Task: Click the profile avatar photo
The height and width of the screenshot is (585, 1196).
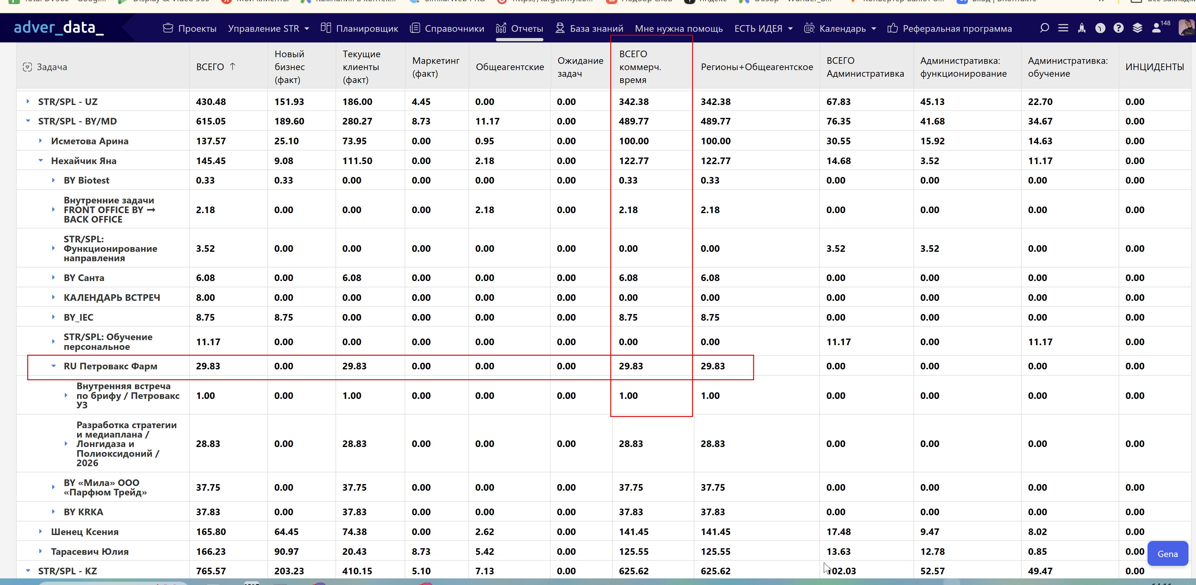Action: pos(1186,28)
